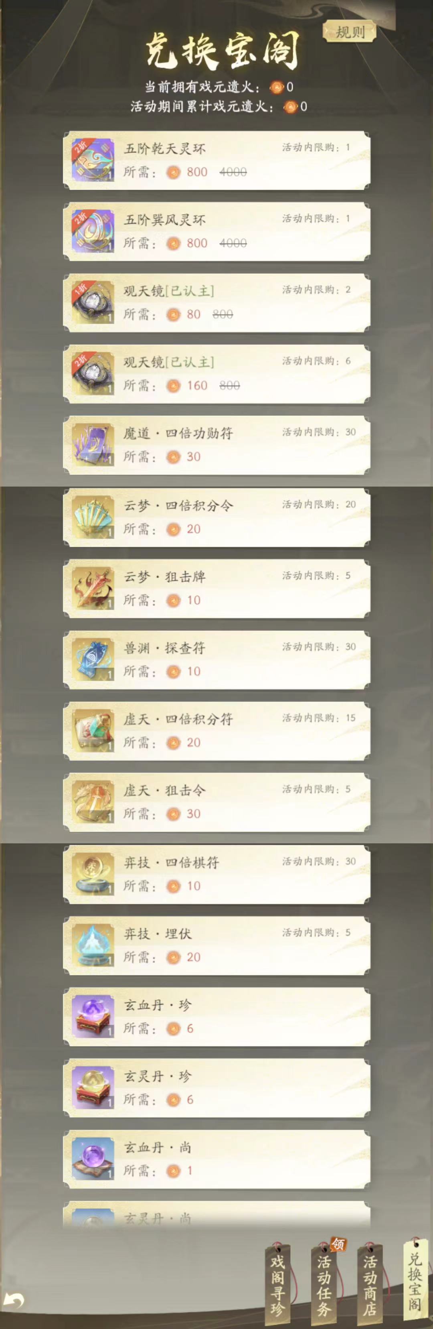Click the 兽渊·探查符 blue talisman icon
Image resolution: width=433 pixels, height=1329 pixels.
[93, 659]
